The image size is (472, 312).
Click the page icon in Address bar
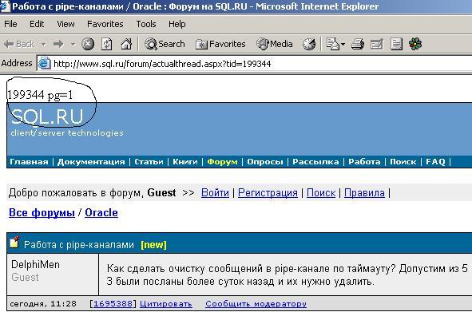(x=45, y=64)
